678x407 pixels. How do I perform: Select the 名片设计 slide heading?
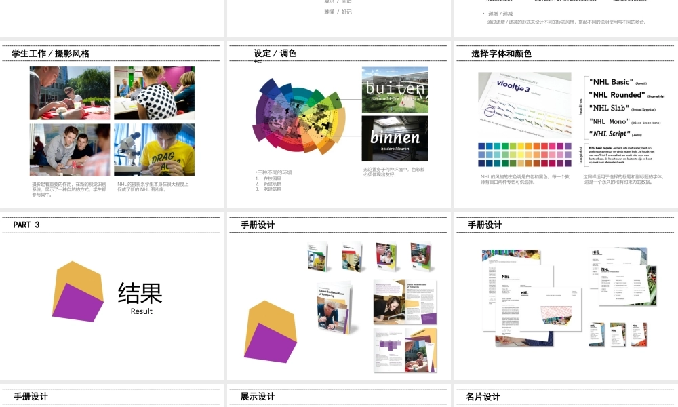point(483,396)
